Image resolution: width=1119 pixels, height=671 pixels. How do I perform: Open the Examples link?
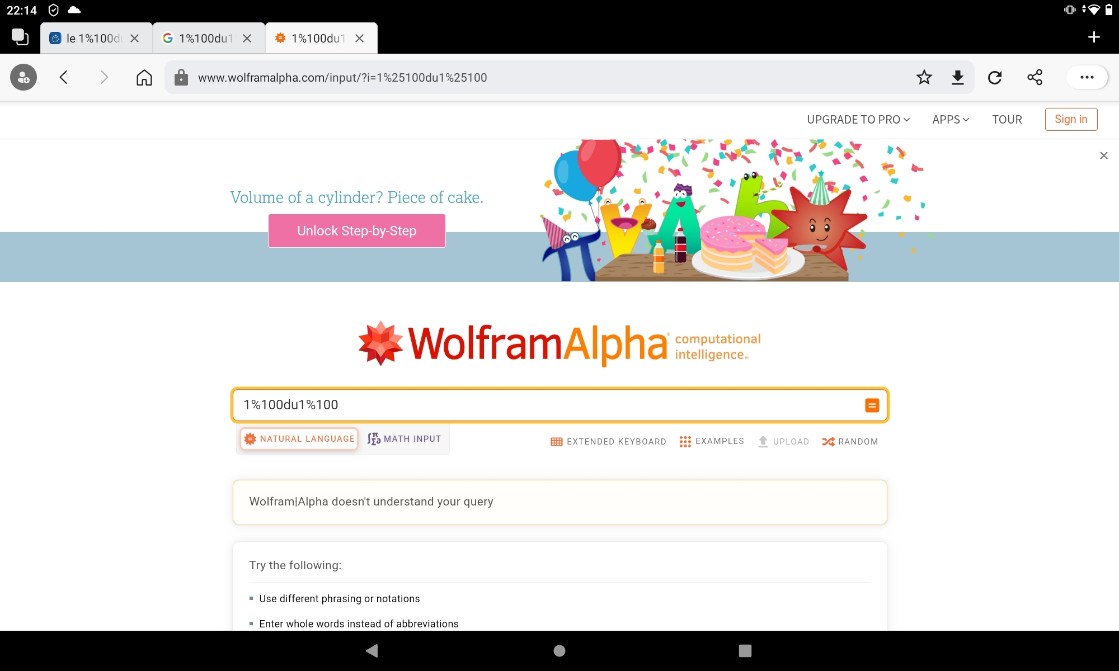[712, 441]
